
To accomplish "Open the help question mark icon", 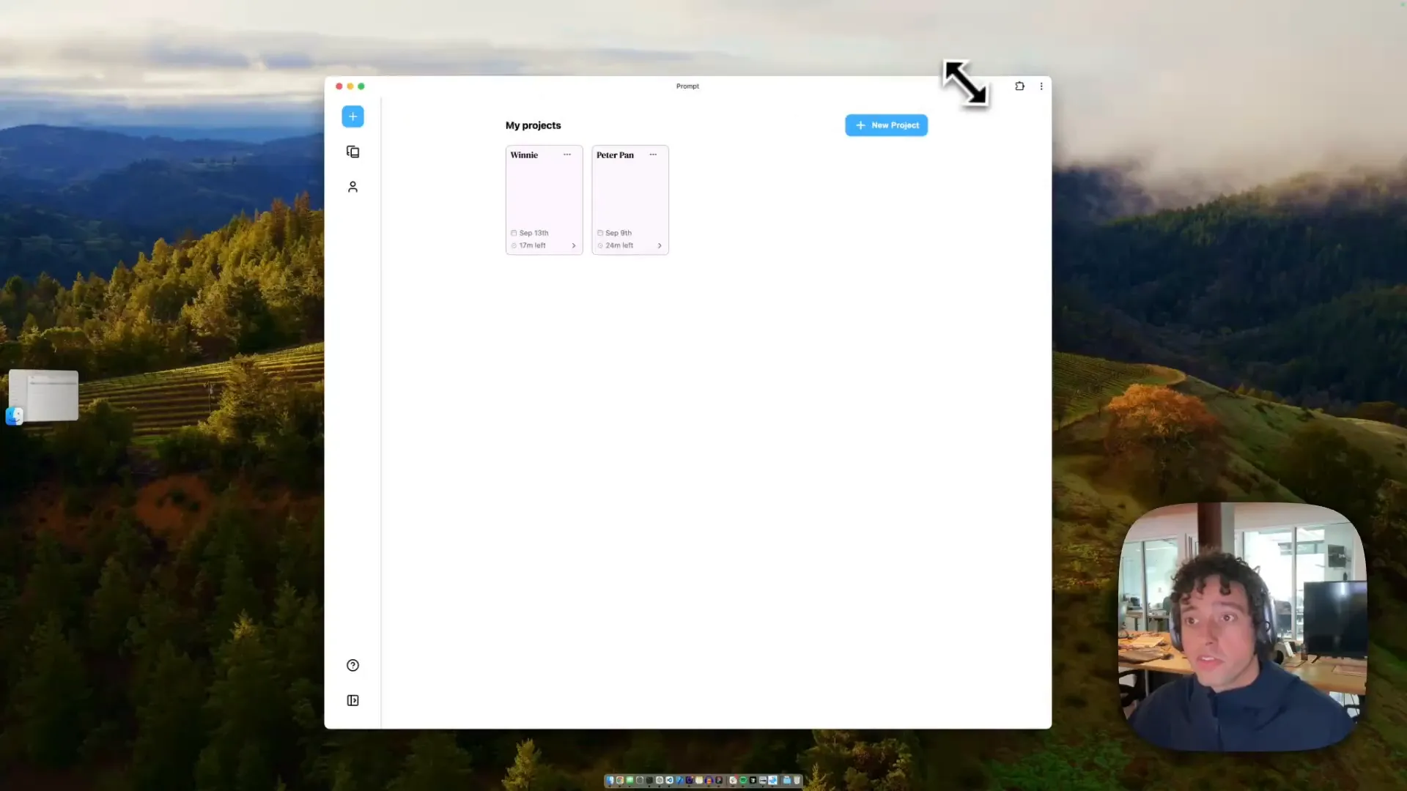I will tap(352, 665).
